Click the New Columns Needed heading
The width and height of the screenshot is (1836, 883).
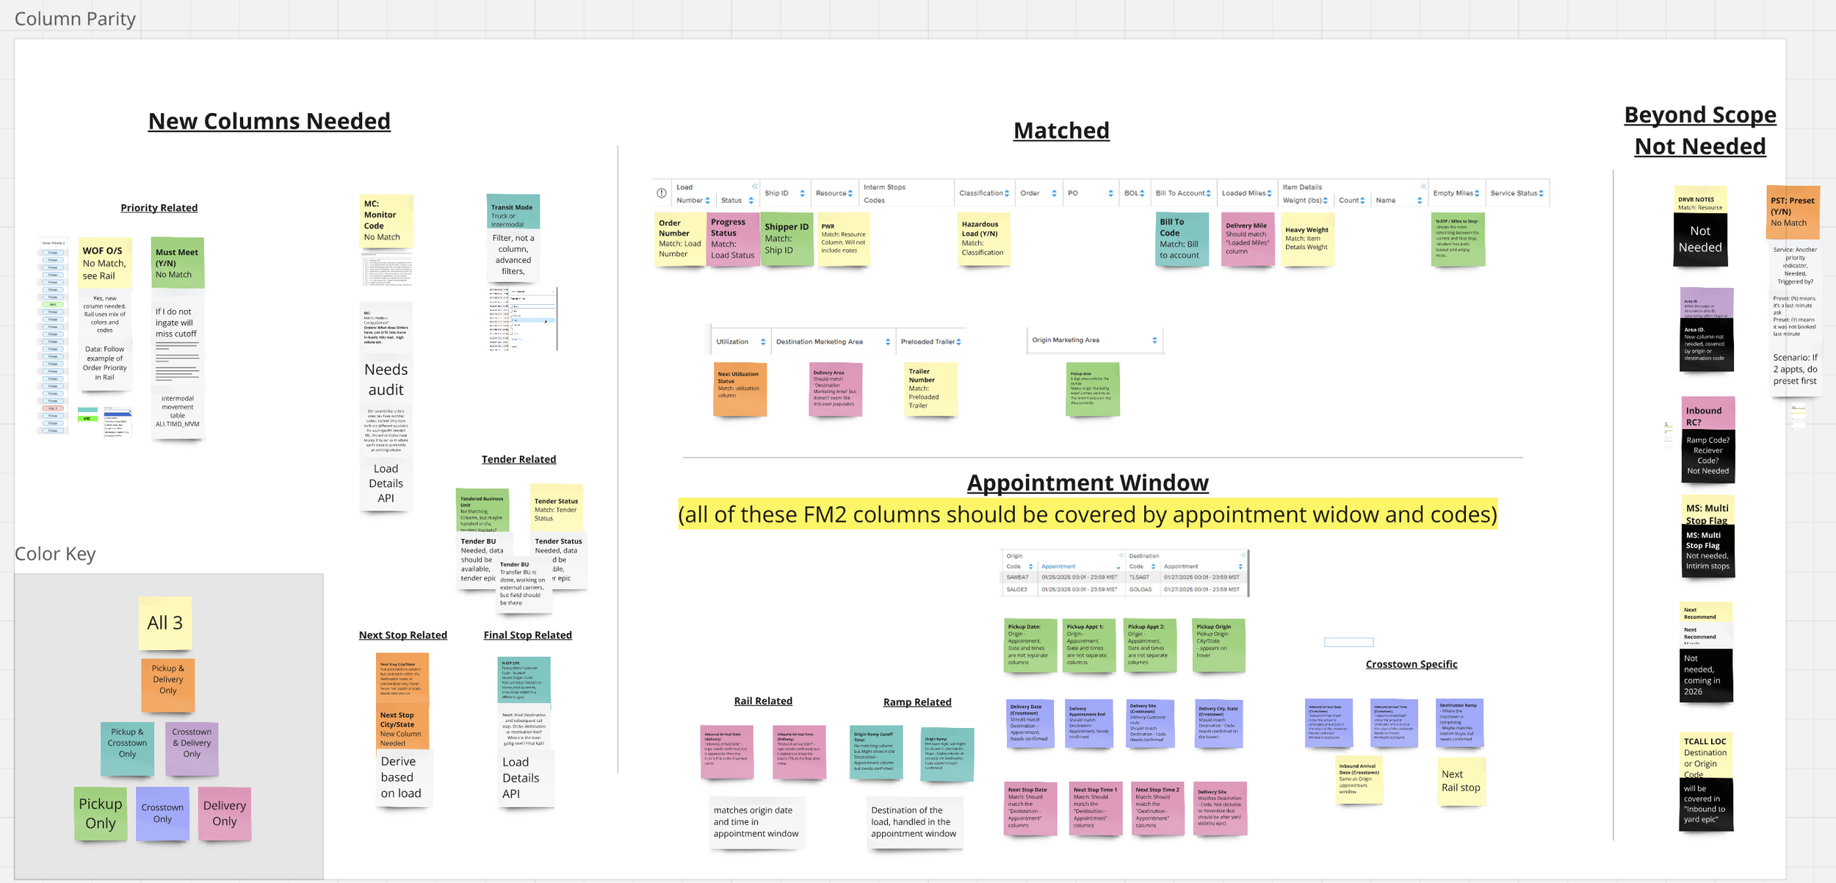tap(269, 121)
